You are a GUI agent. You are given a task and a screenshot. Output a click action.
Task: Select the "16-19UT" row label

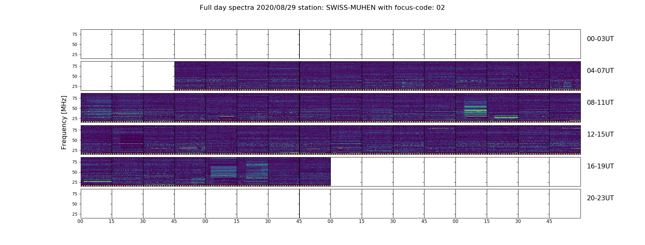tap(600, 166)
